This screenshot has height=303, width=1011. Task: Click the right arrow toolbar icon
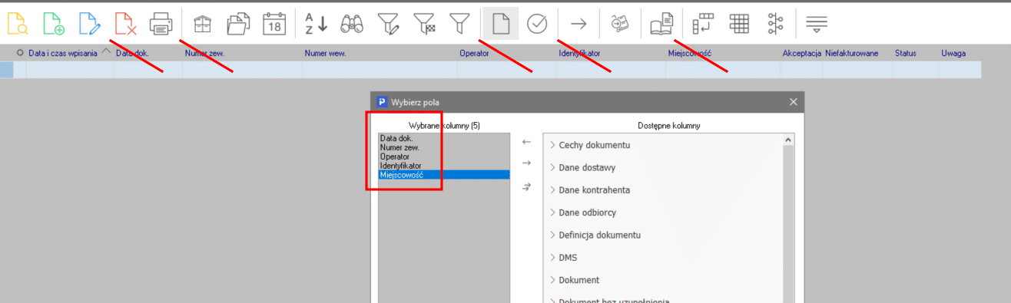click(x=578, y=24)
